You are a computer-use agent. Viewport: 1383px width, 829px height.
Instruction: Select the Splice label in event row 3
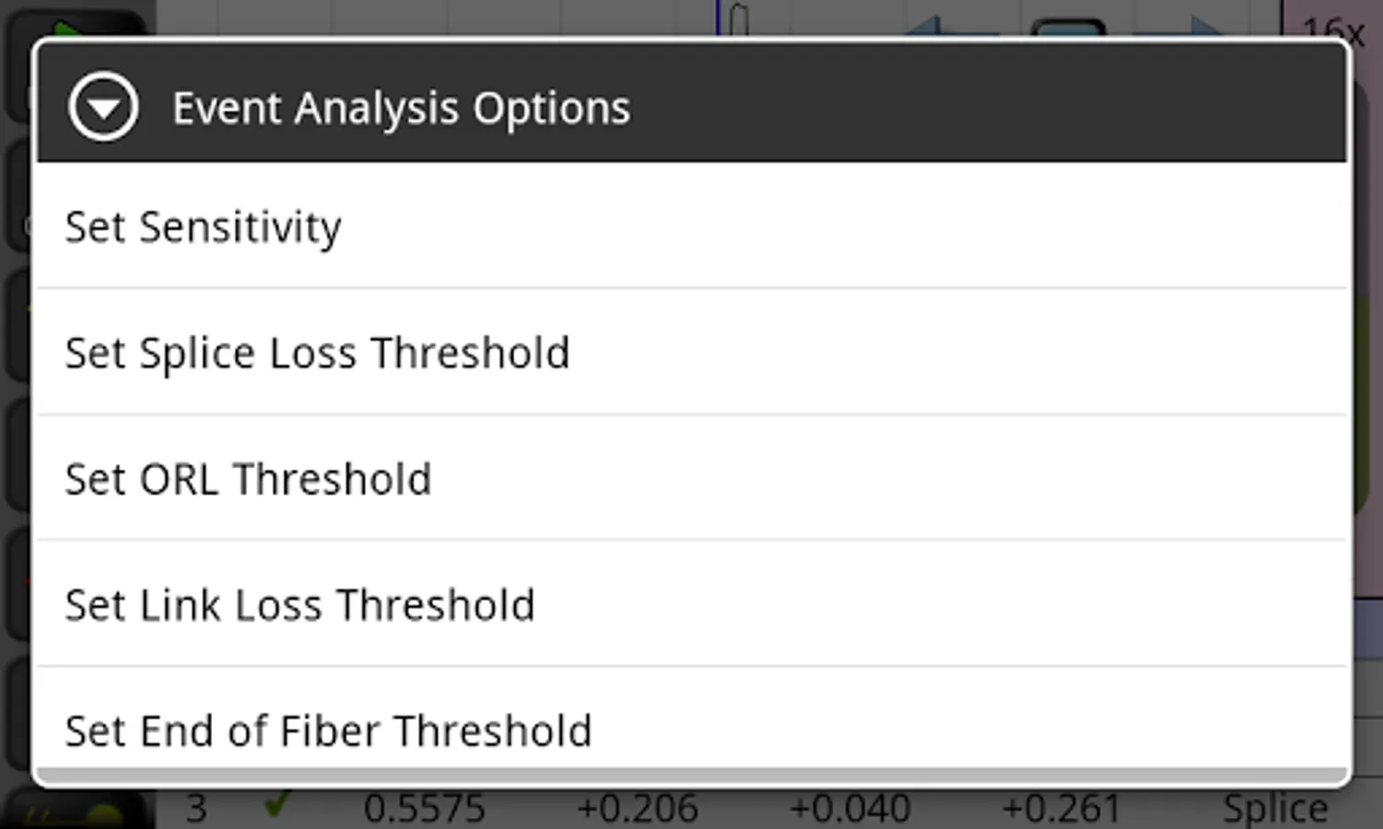1275,809
